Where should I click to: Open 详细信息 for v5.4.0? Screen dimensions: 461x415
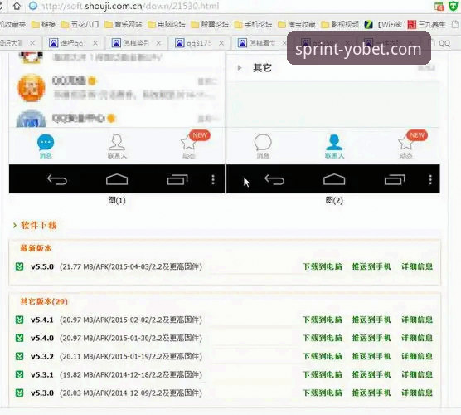click(417, 338)
